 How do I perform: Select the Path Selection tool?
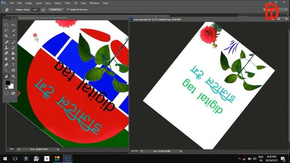click(6, 71)
